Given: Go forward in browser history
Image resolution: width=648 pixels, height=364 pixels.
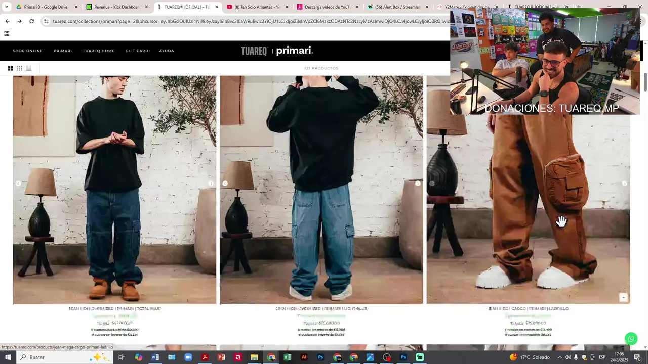Looking at the screenshot, I should 19,21.
